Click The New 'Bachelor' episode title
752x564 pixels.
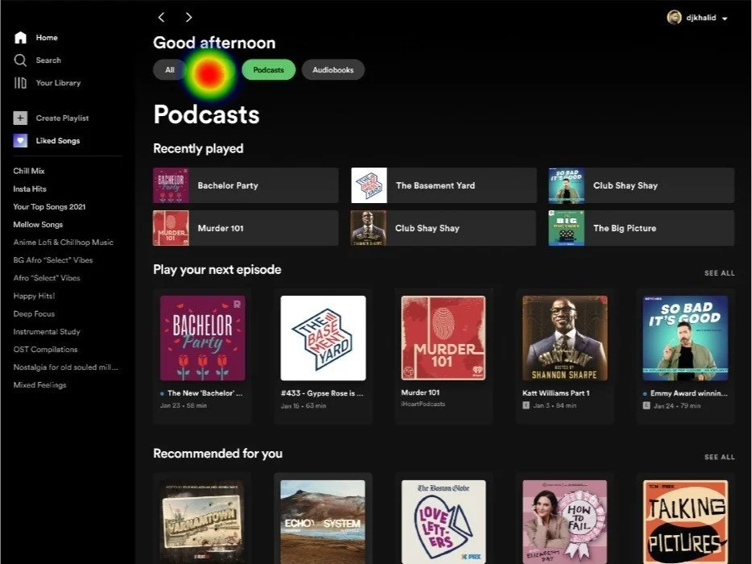click(x=205, y=393)
